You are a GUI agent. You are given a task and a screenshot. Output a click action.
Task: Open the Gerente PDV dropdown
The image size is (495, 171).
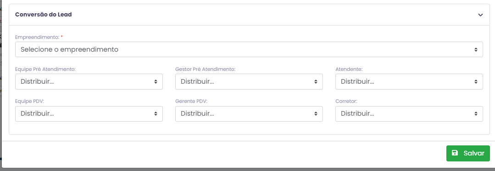coord(249,114)
